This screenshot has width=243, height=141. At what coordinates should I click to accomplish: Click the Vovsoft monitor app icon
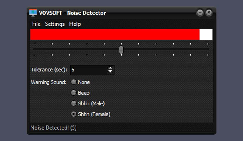33,13
